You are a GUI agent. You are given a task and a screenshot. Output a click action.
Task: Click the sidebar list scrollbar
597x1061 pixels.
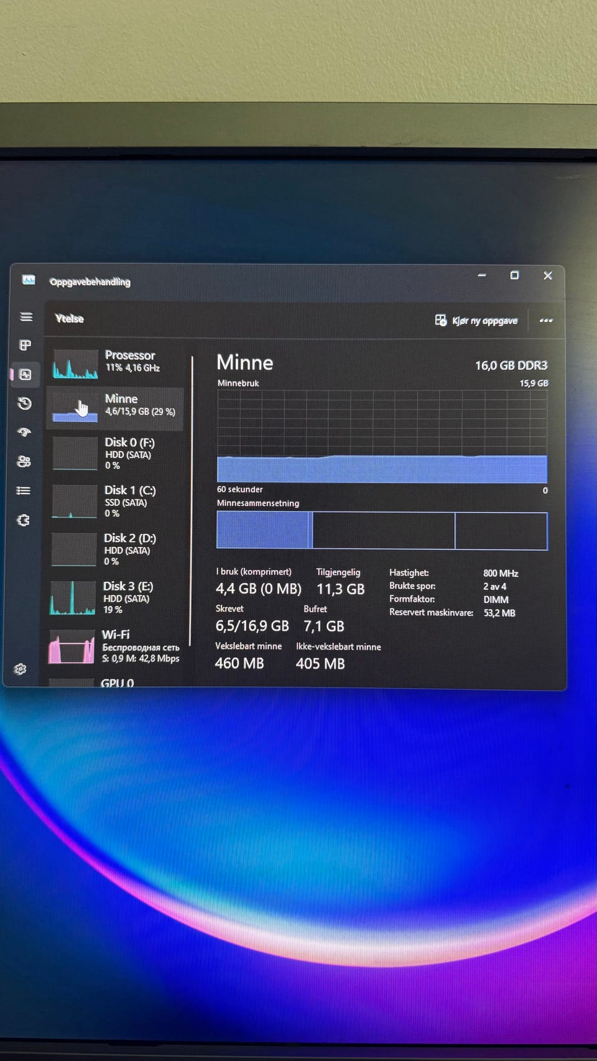click(x=192, y=500)
